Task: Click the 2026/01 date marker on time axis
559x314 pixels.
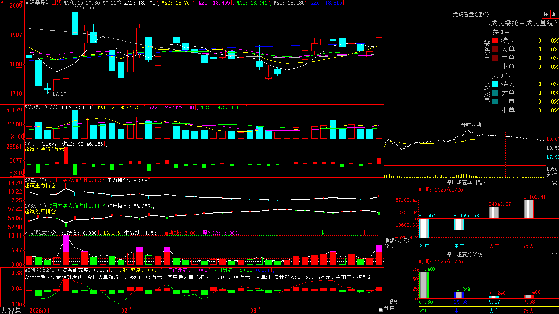Action: (x=39, y=311)
